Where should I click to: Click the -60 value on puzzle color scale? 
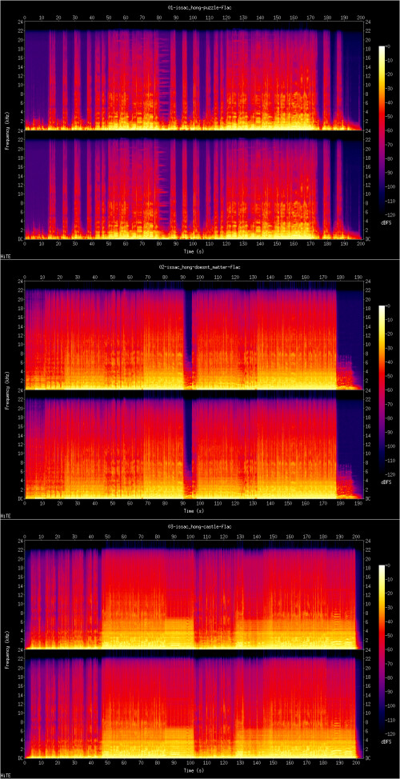pyautogui.click(x=391, y=132)
